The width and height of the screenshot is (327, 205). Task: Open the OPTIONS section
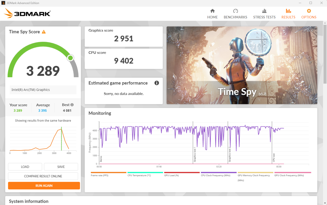309,14
